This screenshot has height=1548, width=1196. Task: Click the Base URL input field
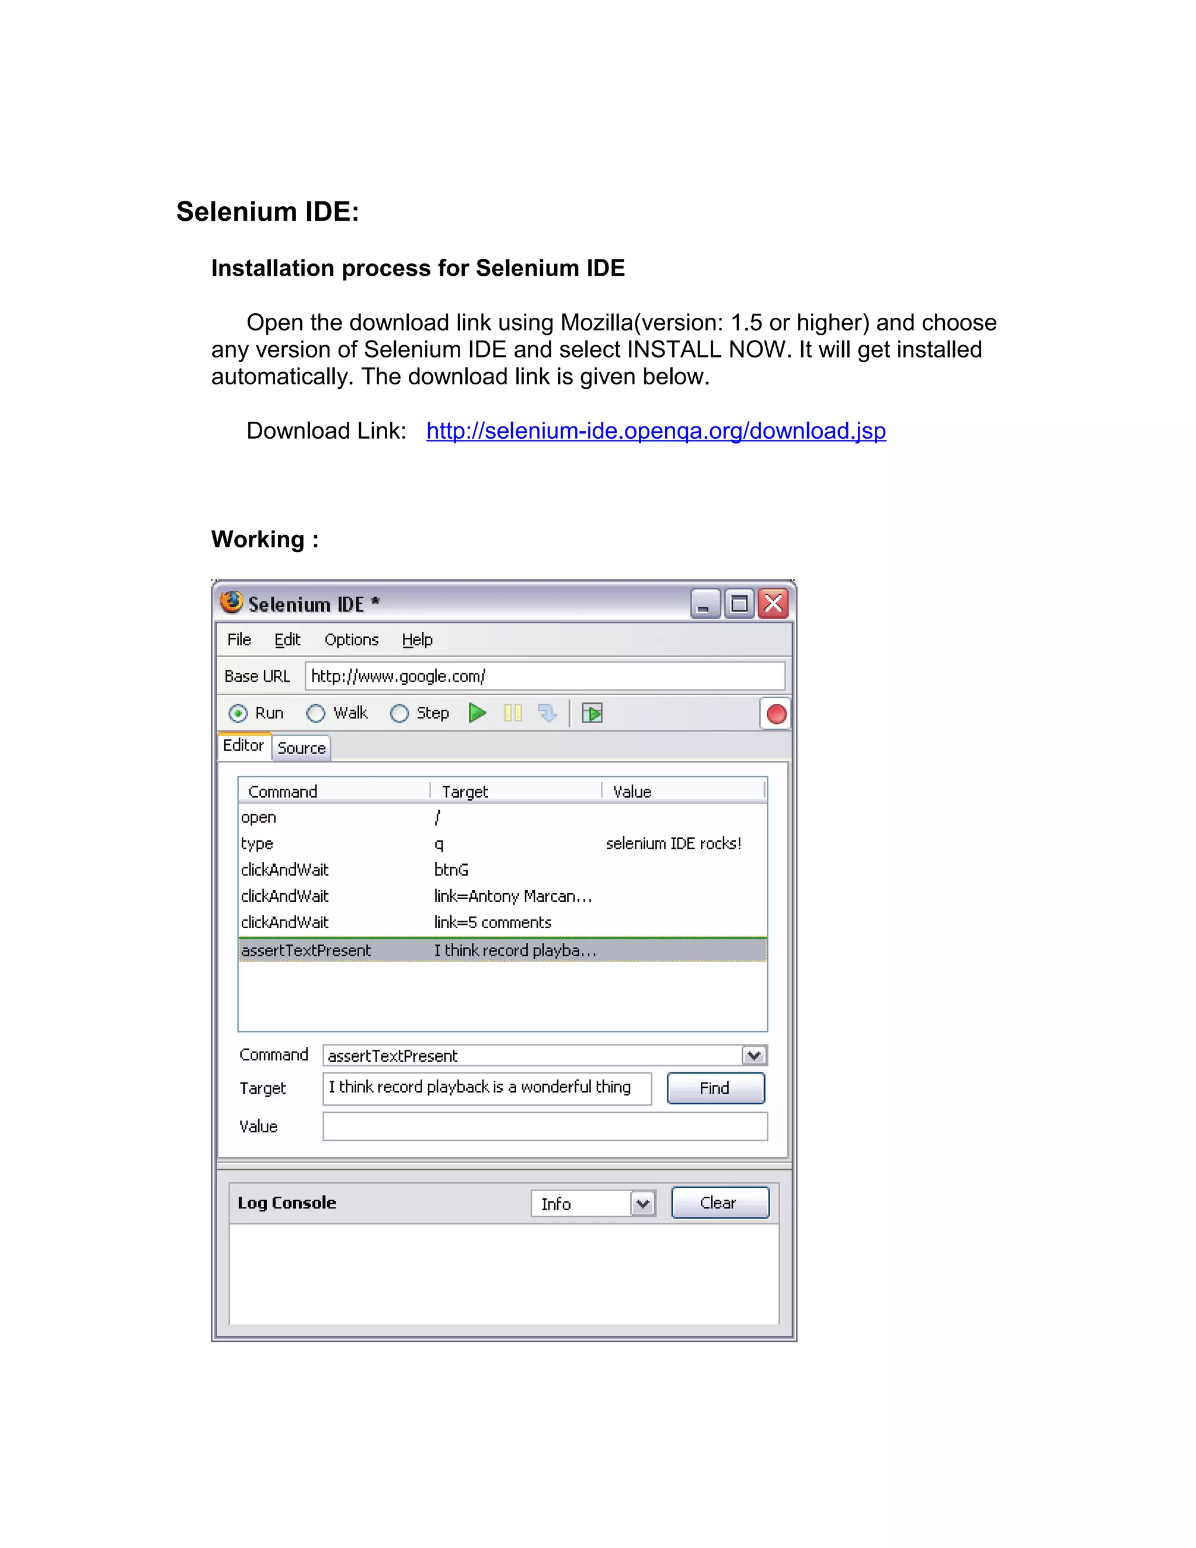coord(545,676)
